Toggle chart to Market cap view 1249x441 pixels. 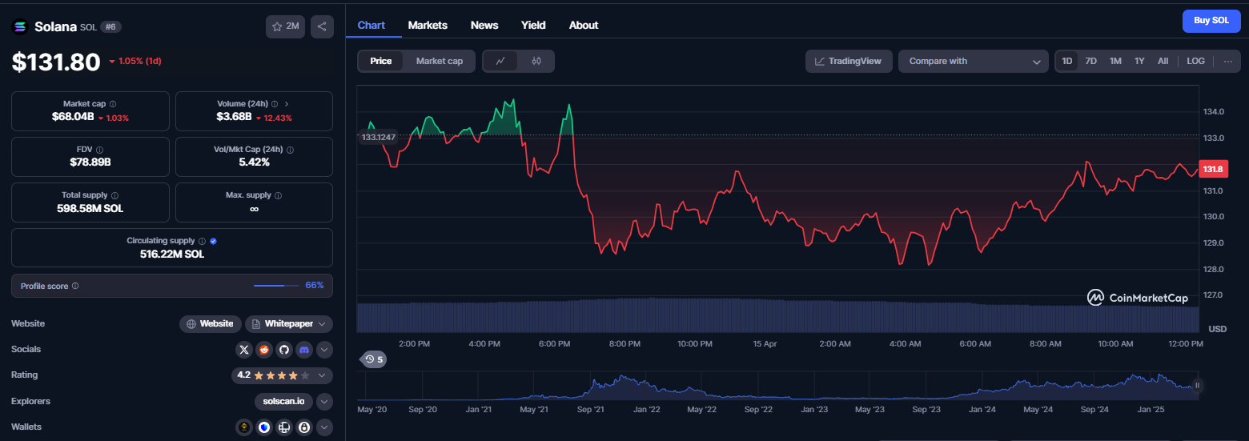click(440, 61)
